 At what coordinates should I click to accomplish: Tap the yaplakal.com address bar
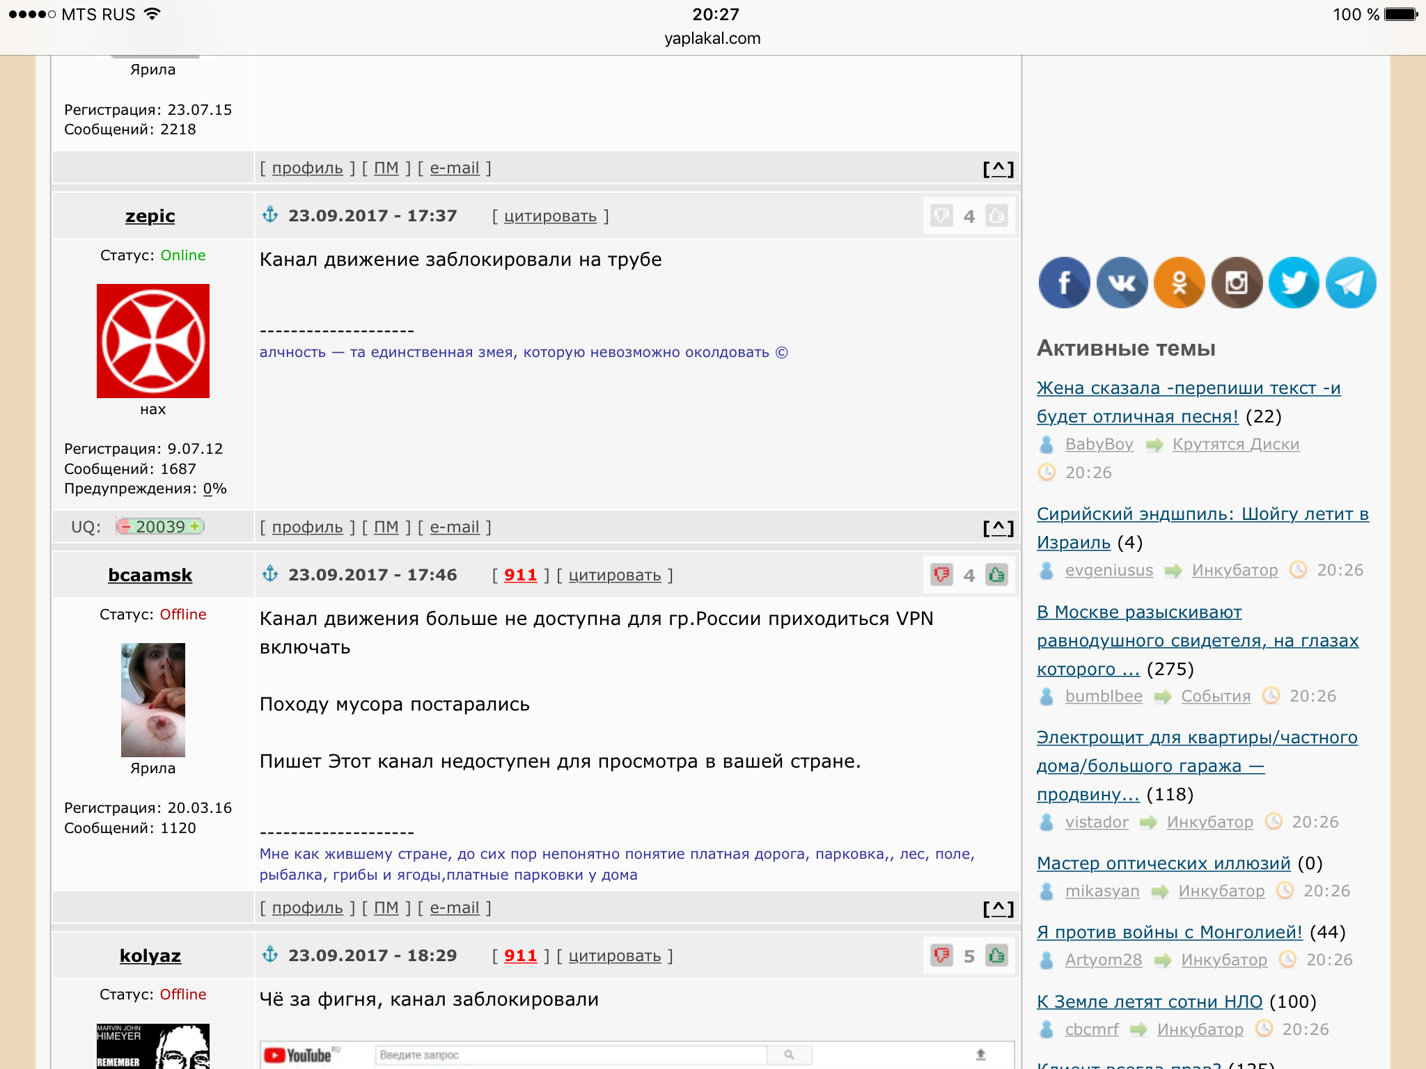[712, 38]
